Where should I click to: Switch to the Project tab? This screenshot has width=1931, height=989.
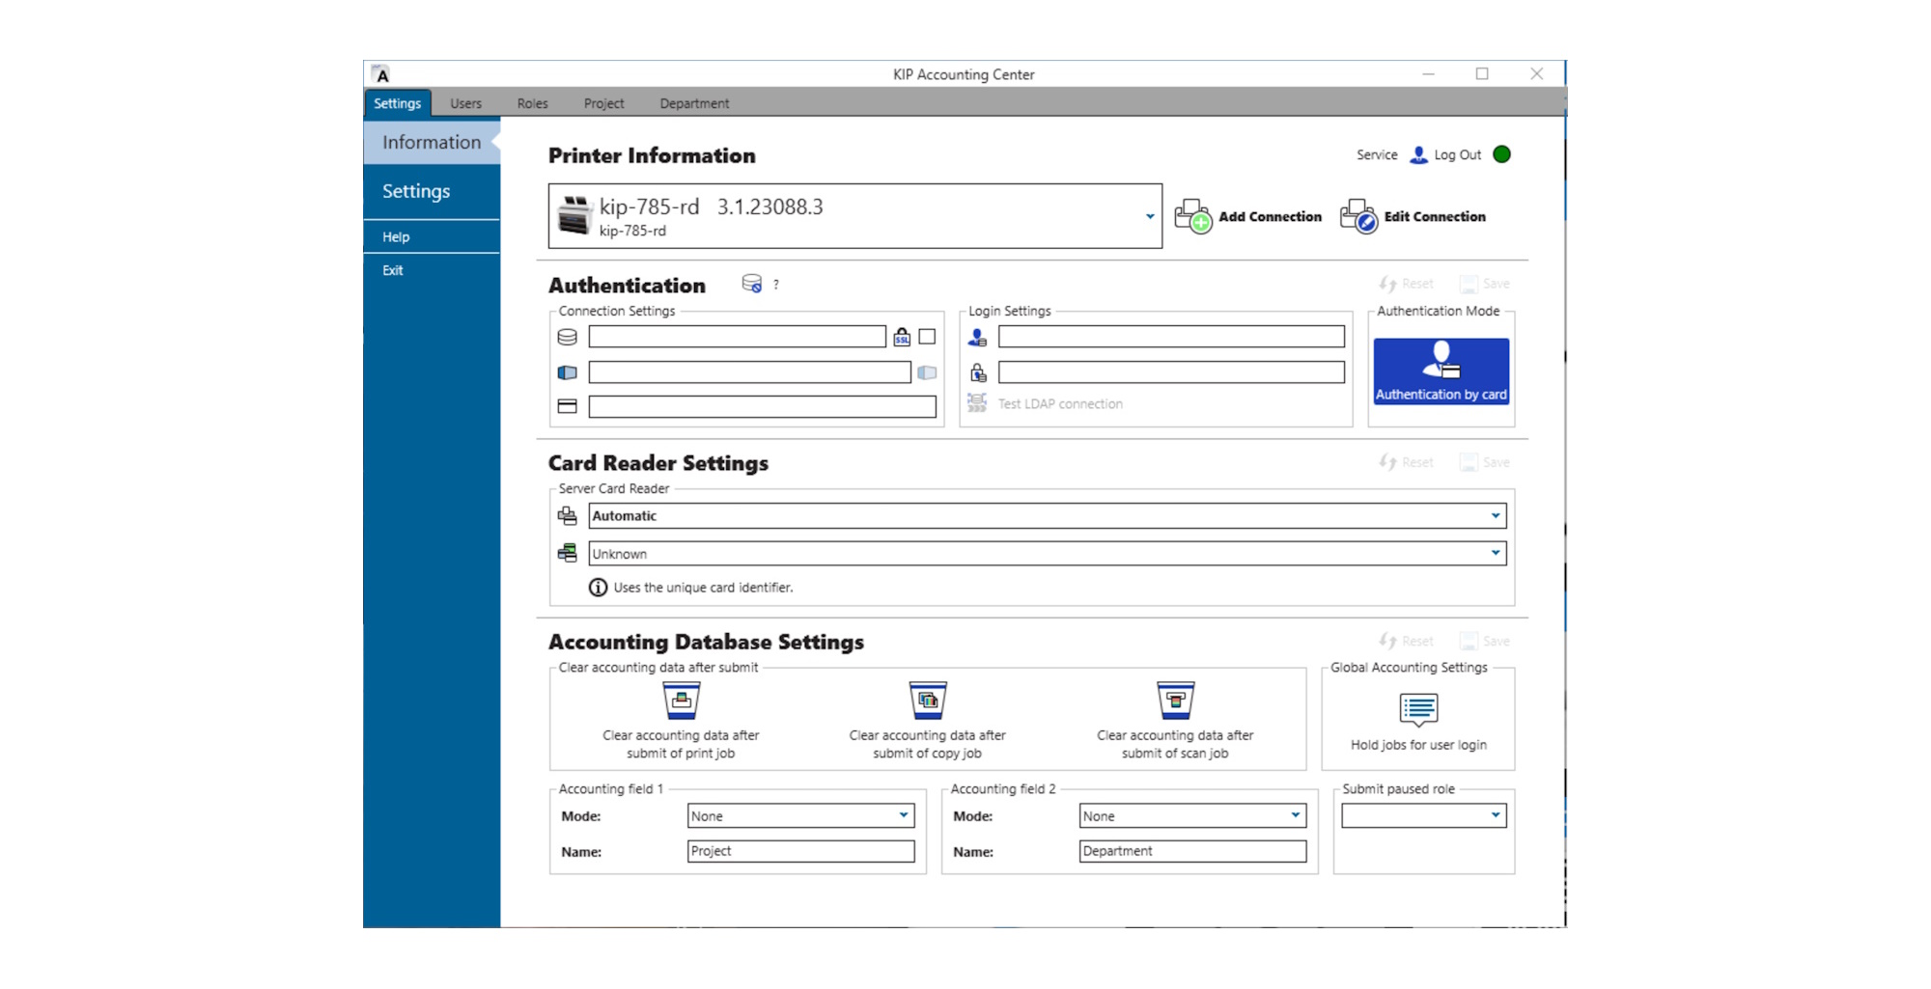pos(603,103)
